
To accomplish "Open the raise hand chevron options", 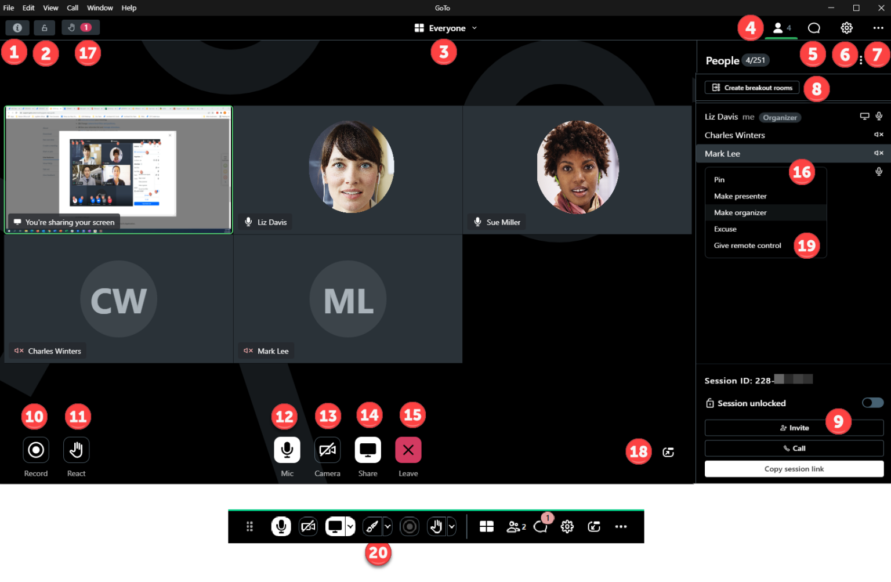I will tap(451, 526).
